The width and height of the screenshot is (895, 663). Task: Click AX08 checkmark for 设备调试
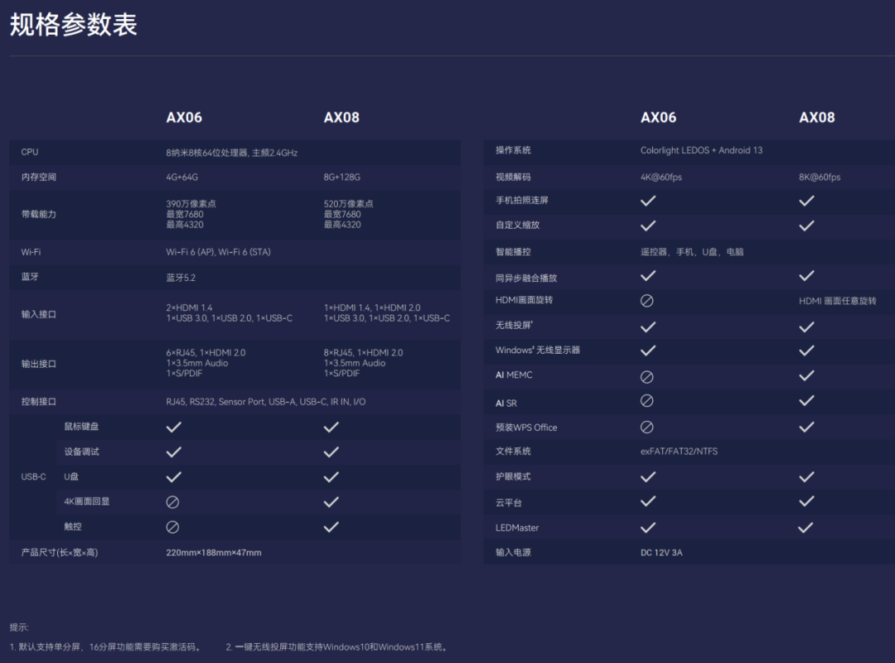pos(331,452)
